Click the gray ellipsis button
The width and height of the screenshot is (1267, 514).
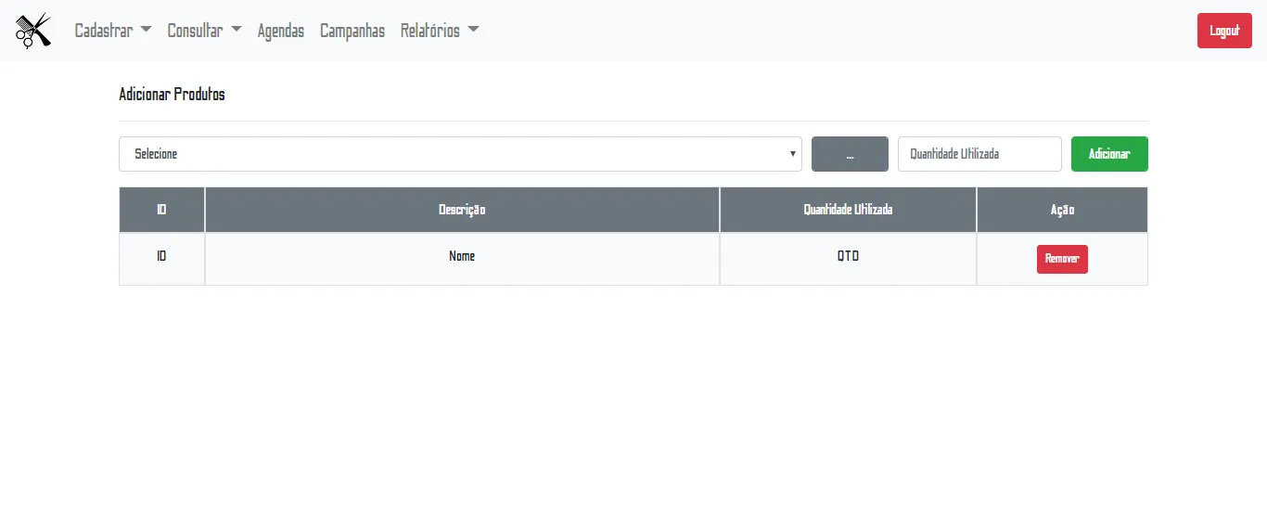click(x=850, y=154)
